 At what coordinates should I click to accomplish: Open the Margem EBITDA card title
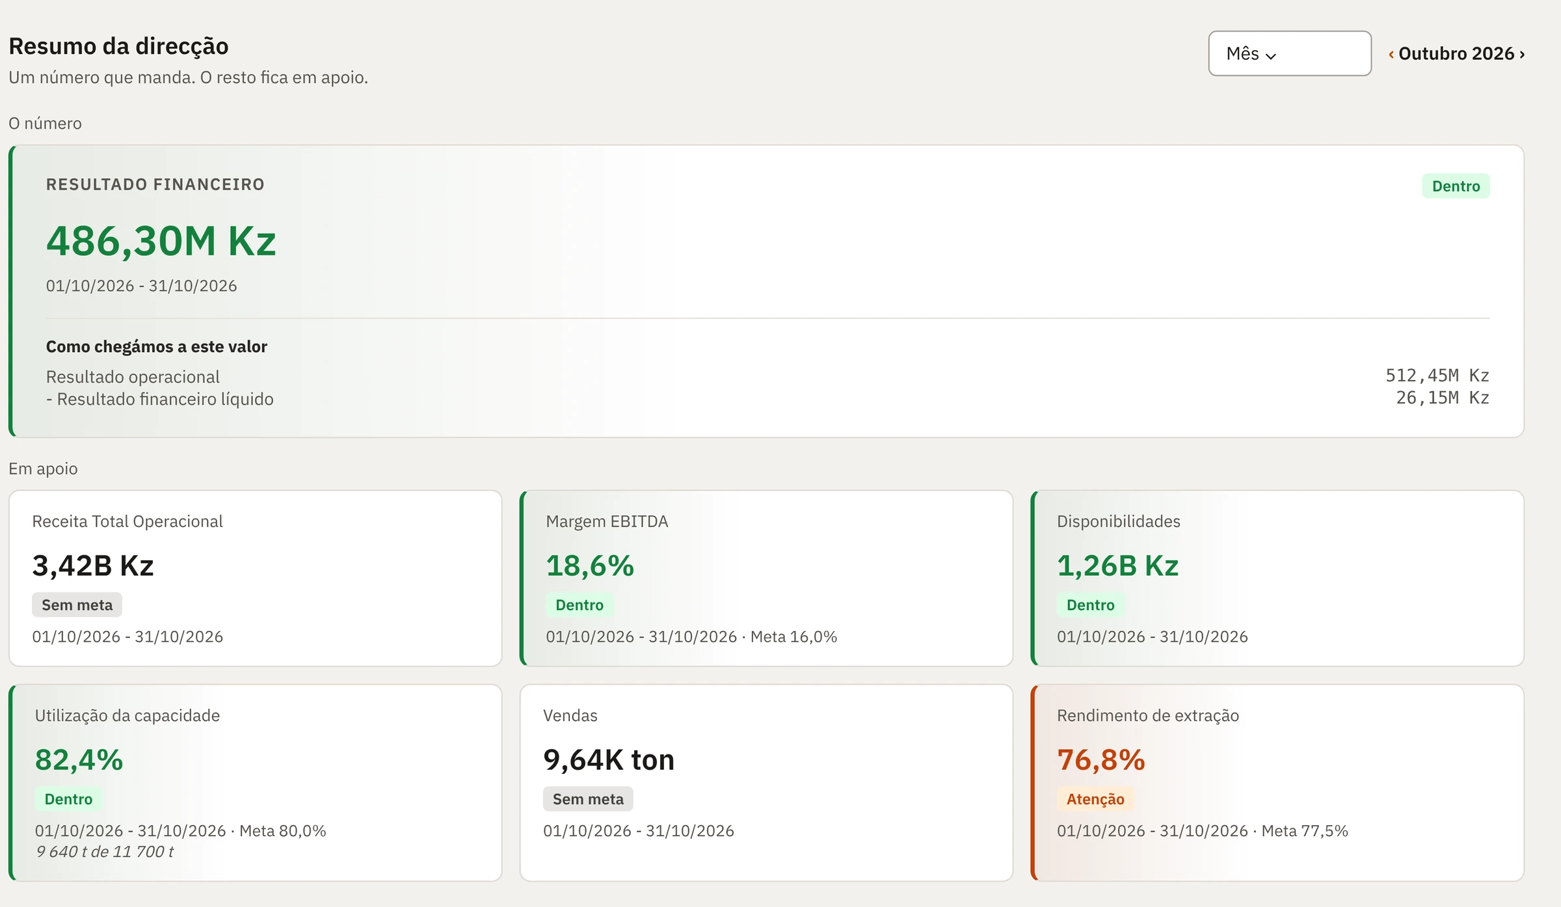pos(607,521)
